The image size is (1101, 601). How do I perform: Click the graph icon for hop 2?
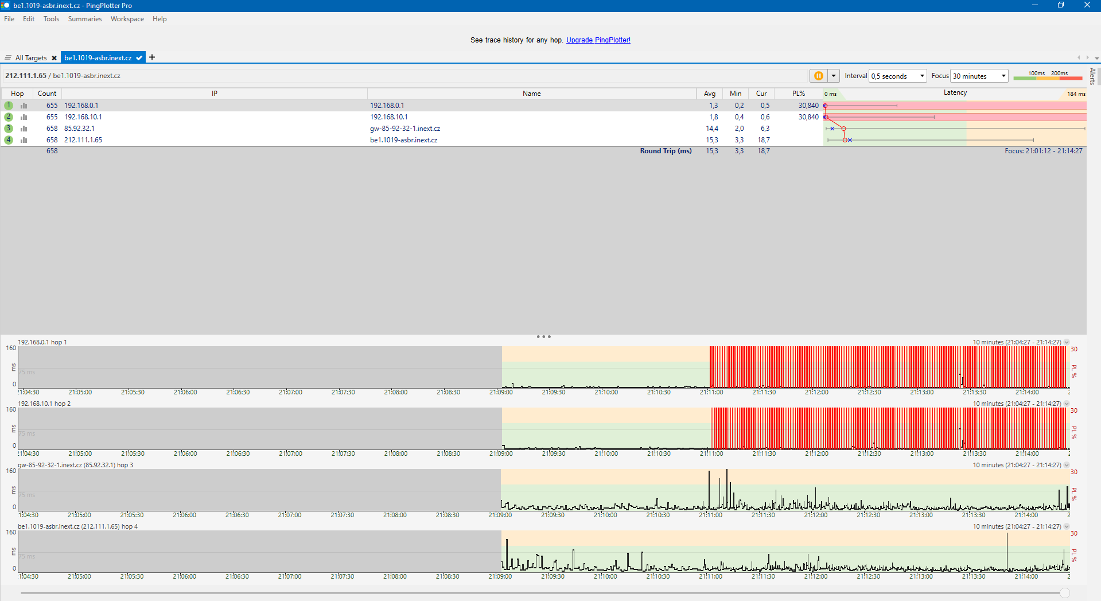[24, 117]
